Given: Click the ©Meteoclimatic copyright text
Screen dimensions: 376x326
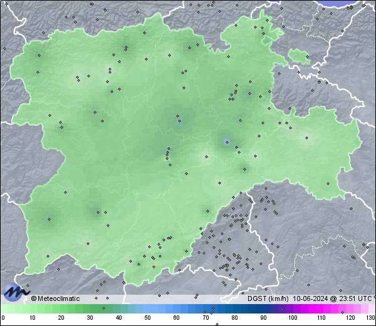Looking at the screenshot, I should [55, 298].
